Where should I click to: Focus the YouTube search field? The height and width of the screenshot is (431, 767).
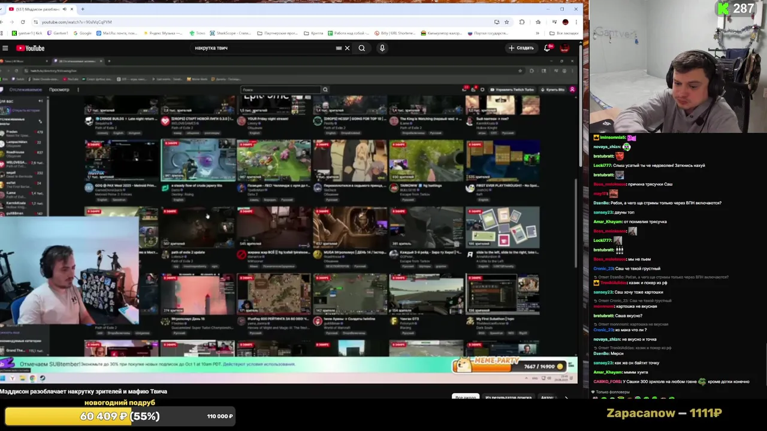[264, 48]
